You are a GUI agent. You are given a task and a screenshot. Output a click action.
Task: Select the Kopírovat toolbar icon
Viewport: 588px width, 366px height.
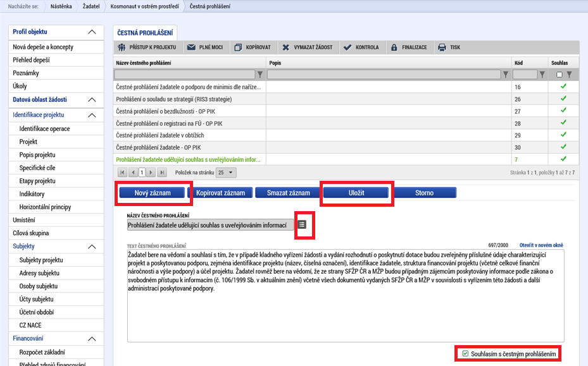point(238,47)
